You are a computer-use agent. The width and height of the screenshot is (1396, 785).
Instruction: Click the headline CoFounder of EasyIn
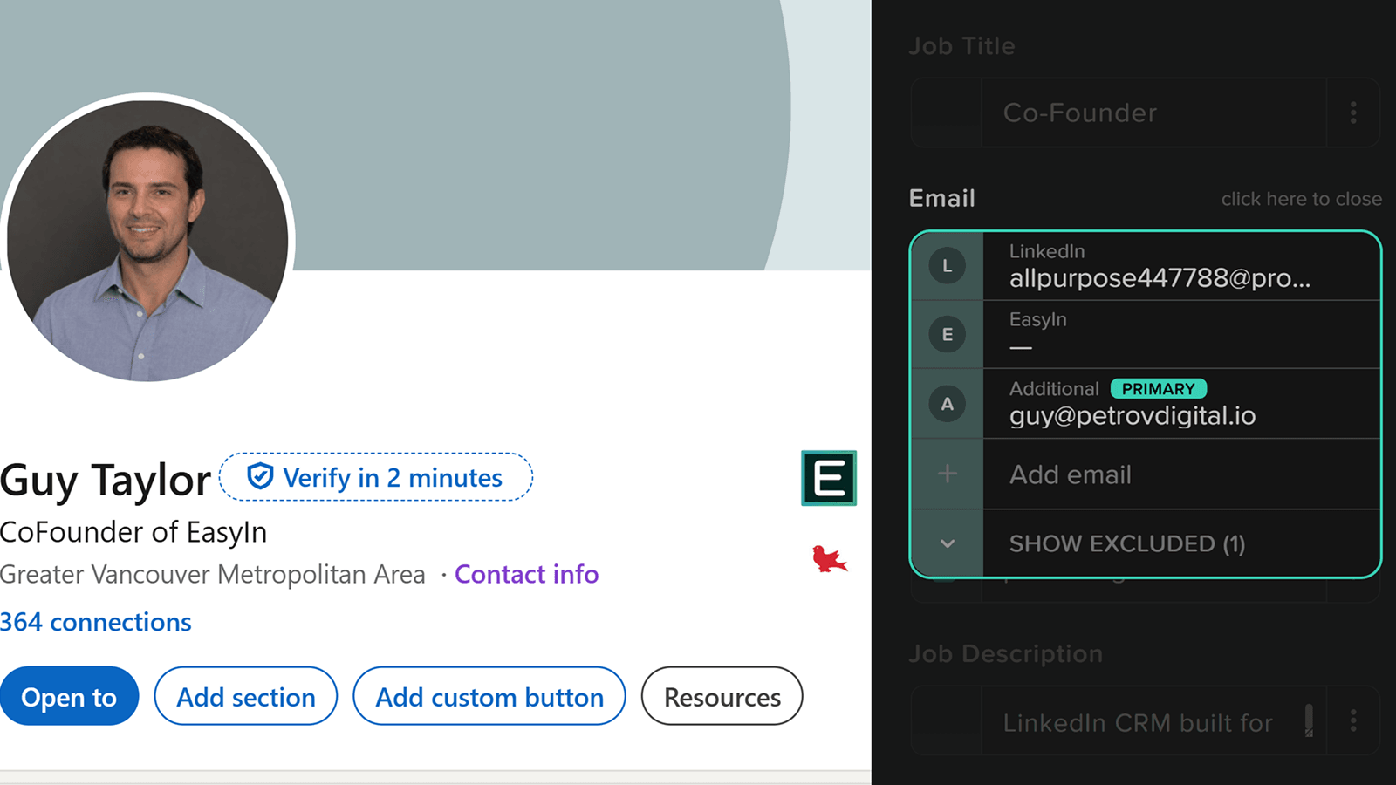click(x=133, y=532)
